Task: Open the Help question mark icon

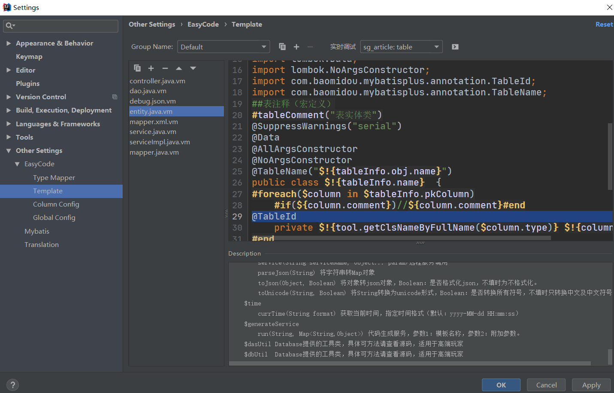Action: coord(12,385)
